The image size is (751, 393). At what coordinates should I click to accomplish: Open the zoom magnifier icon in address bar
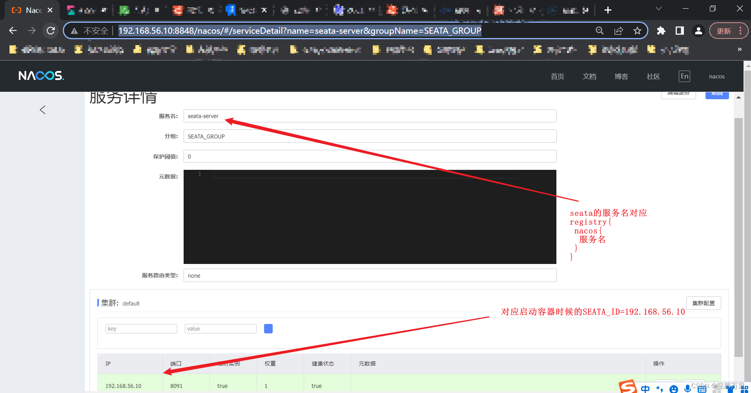(x=600, y=31)
